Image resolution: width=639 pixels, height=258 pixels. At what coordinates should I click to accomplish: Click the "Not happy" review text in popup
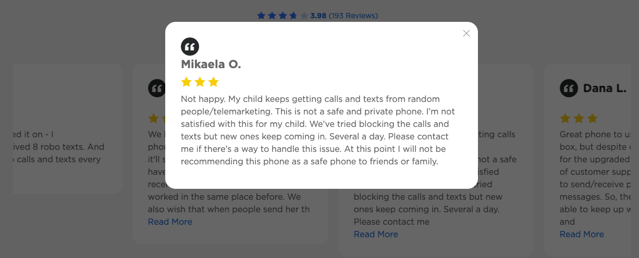[318, 130]
